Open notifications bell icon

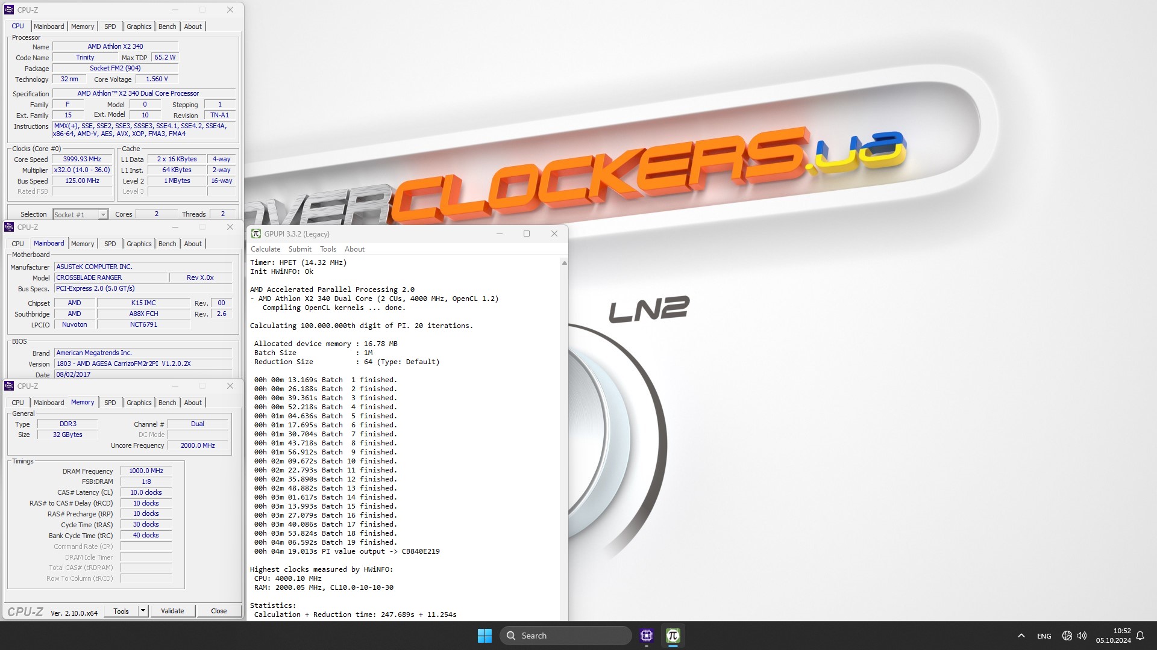click(x=1140, y=636)
